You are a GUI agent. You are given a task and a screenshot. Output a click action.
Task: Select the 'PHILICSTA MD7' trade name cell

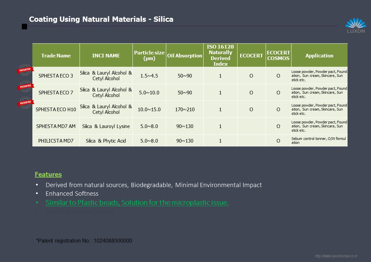pyautogui.click(x=56, y=141)
